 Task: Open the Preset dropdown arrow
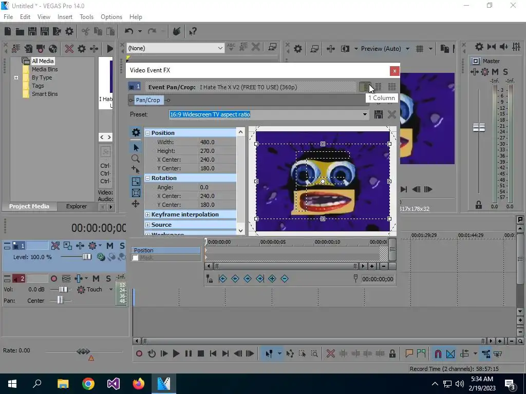tap(365, 114)
